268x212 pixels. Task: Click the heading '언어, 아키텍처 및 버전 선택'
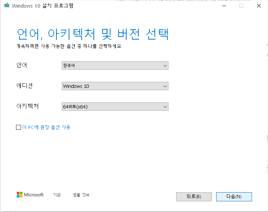[x=93, y=34]
